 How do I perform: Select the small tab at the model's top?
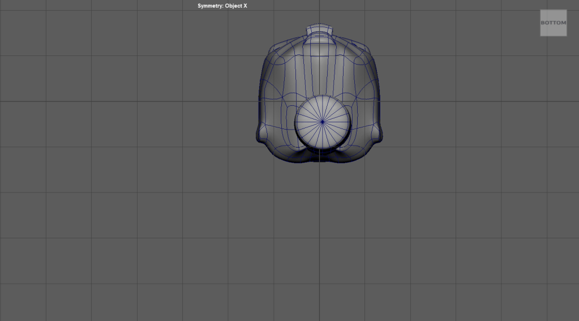[x=320, y=28]
